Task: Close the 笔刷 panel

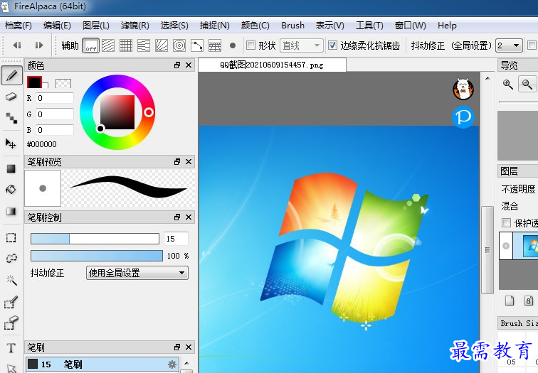Action: click(x=189, y=347)
